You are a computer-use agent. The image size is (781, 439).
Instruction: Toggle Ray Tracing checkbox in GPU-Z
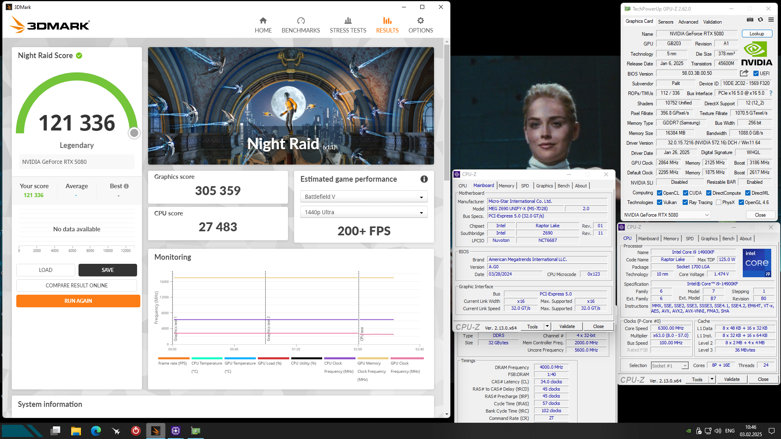point(685,202)
